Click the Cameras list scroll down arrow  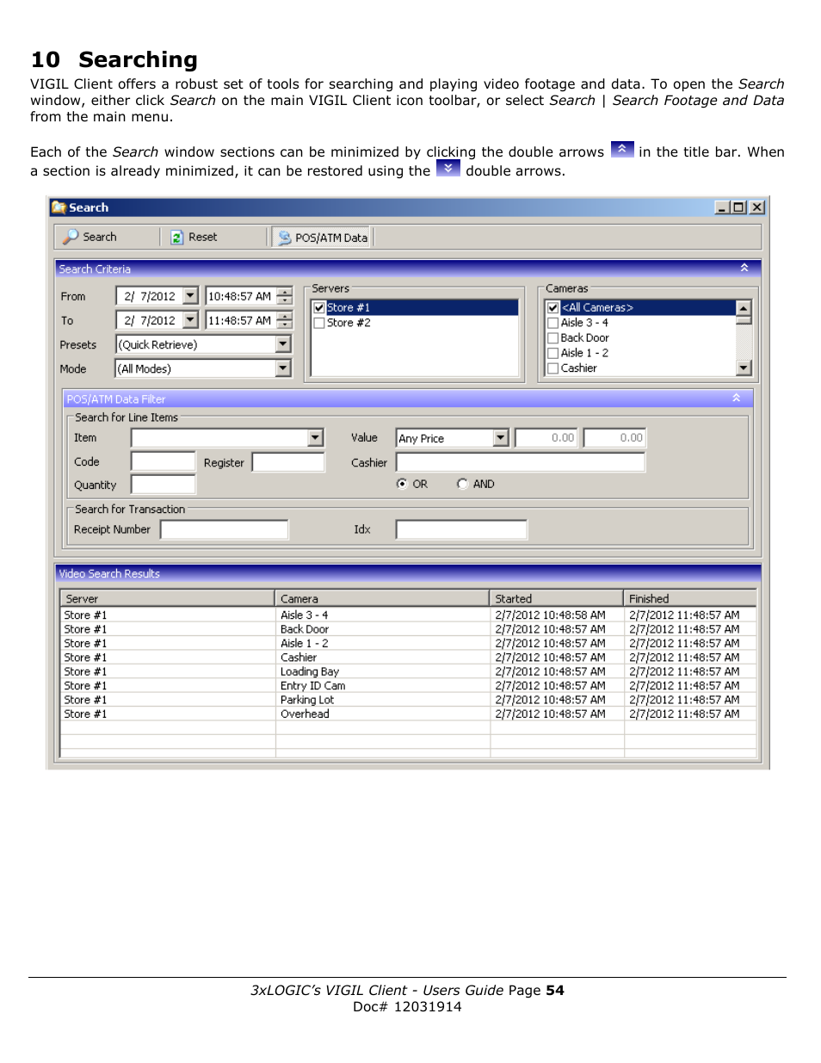click(x=744, y=368)
